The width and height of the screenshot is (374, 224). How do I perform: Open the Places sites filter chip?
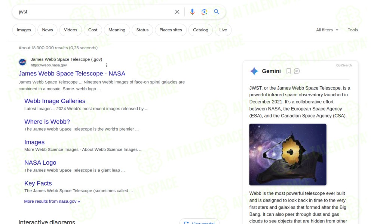[171, 30]
